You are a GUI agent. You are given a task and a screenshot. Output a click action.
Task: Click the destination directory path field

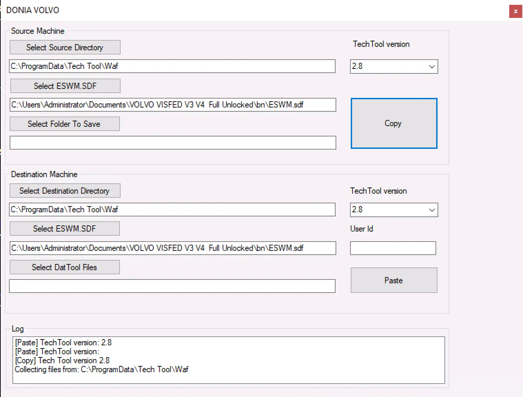(x=172, y=210)
